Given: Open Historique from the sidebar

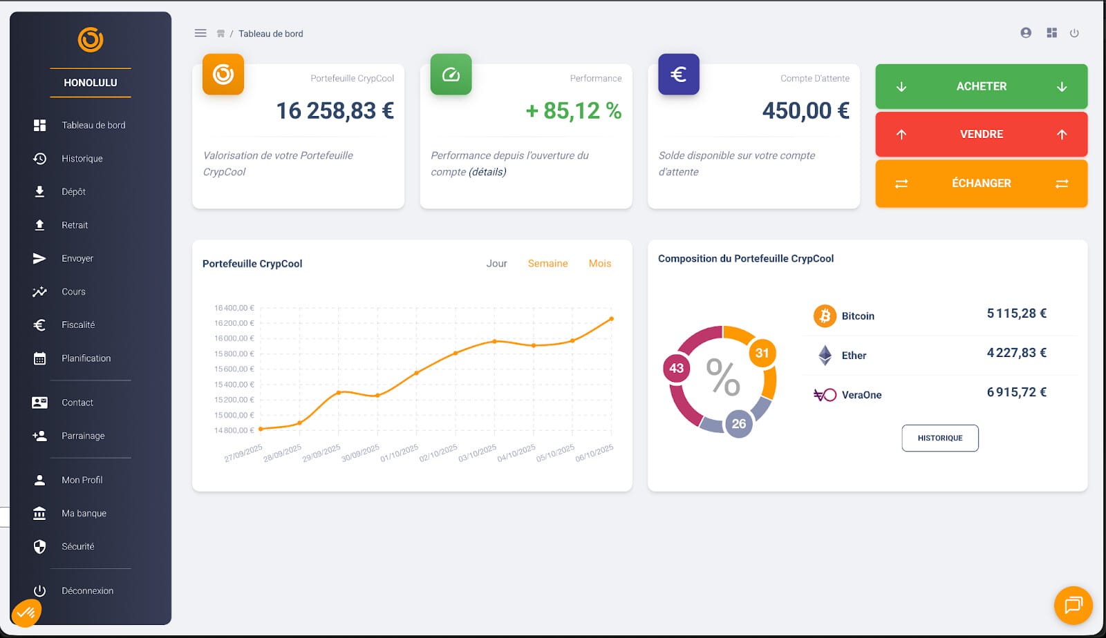Looking at the screenshot, I should [82, 158].
